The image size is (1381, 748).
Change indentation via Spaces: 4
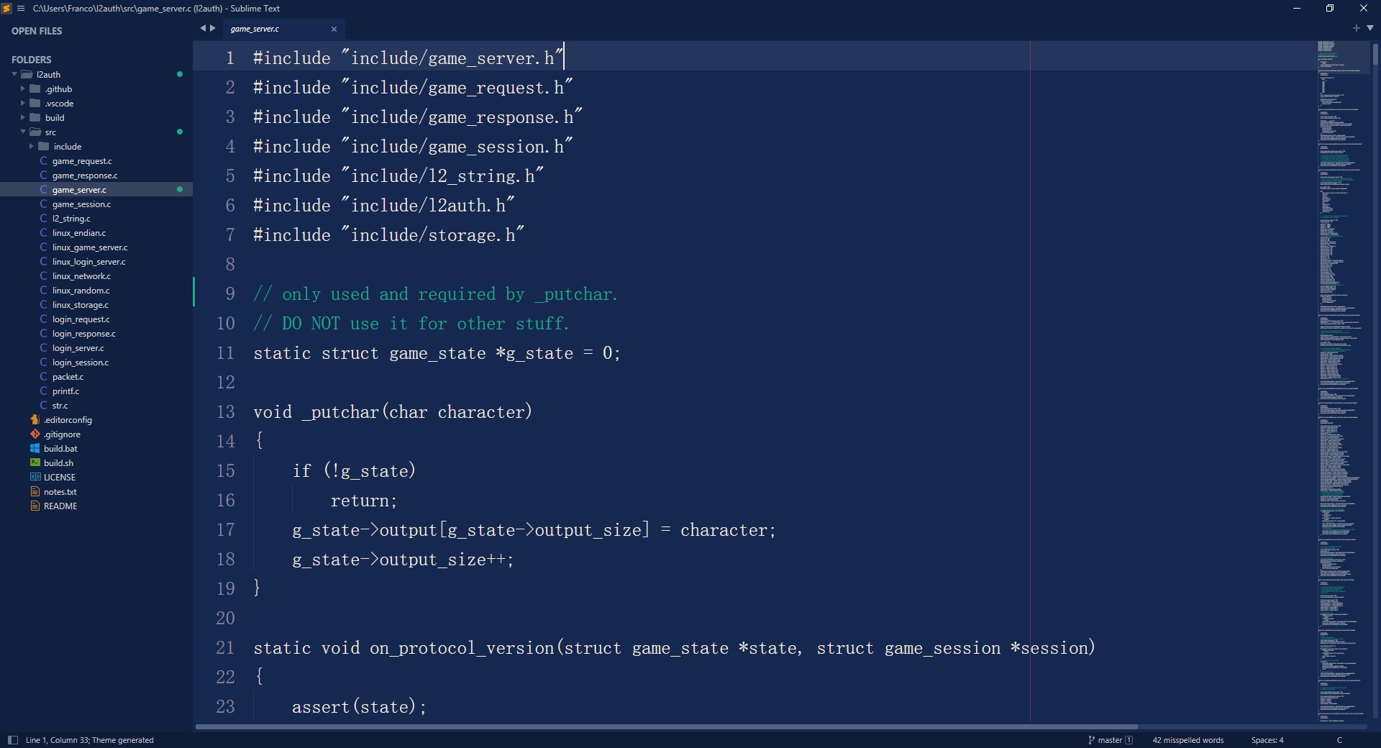click(x=1267, y=740)
